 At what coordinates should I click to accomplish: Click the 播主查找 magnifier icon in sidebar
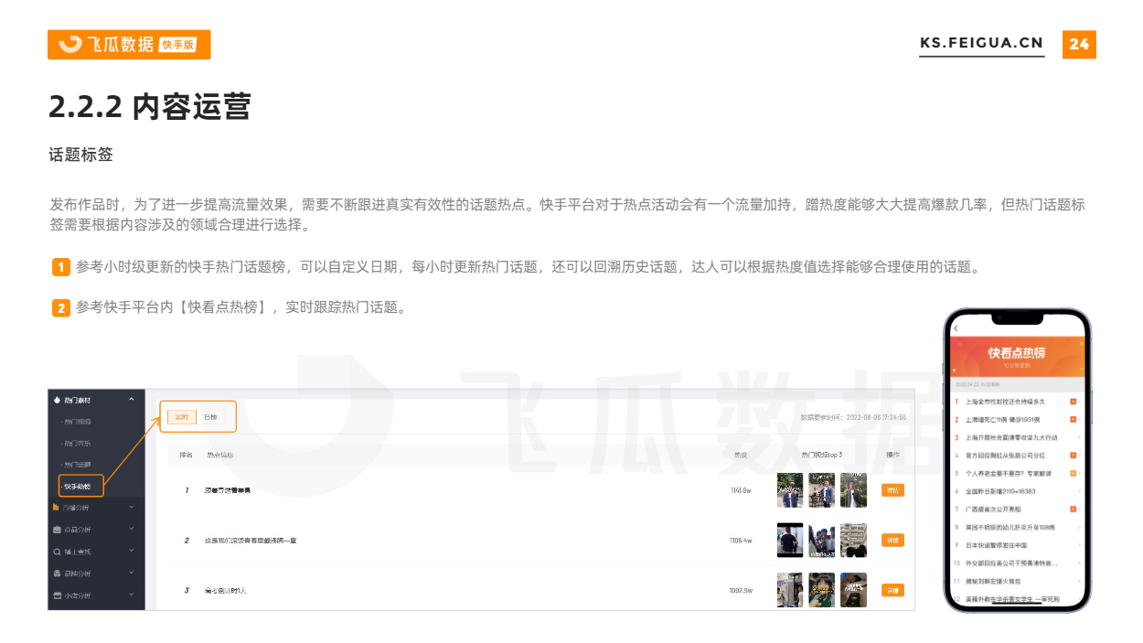tap(57, 552)
